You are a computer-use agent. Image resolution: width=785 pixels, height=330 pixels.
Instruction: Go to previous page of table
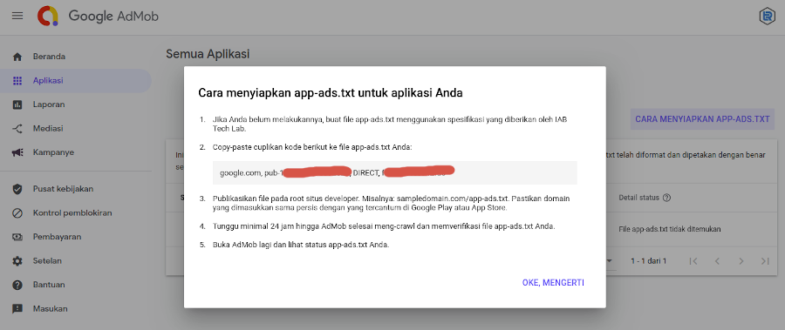pos(718,261)
